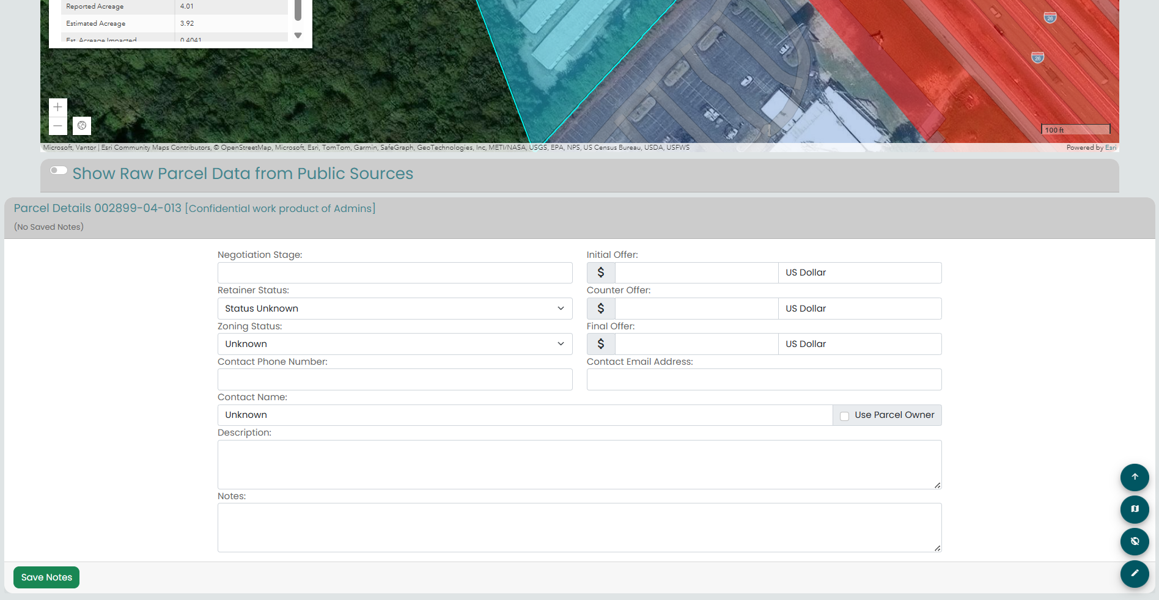Image resolution: width=1159 pixels, height=600 pixels.
Task: Zoom in on the map
Action: pyautogui.click(x=57, y=107)
